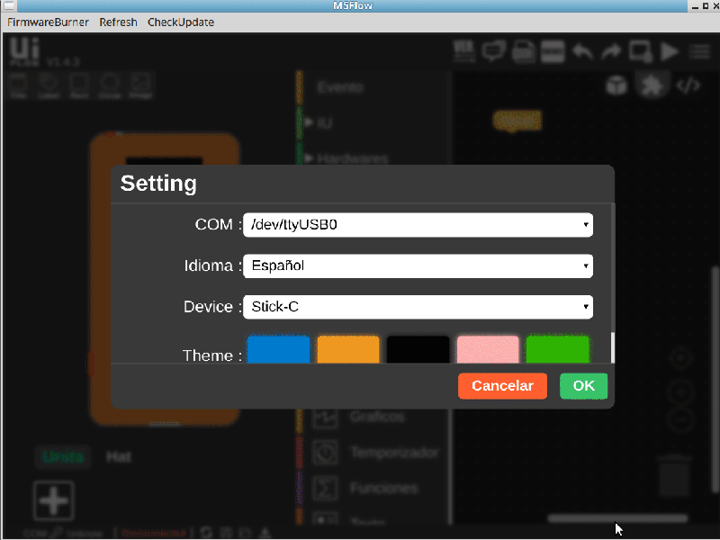
Task: Switch to the Units tab
Action: (x=63, y=457)
